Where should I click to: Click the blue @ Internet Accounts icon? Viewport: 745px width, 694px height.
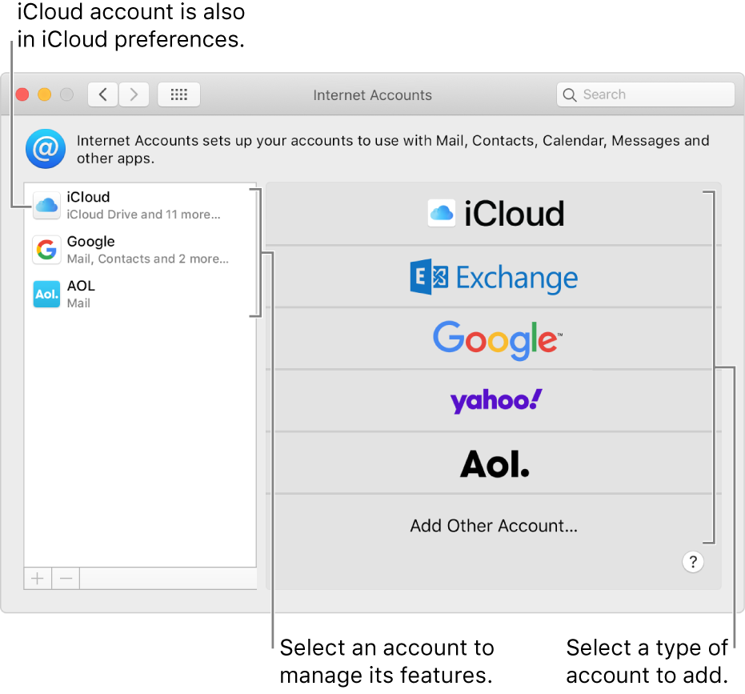click(x=46, y=149)
